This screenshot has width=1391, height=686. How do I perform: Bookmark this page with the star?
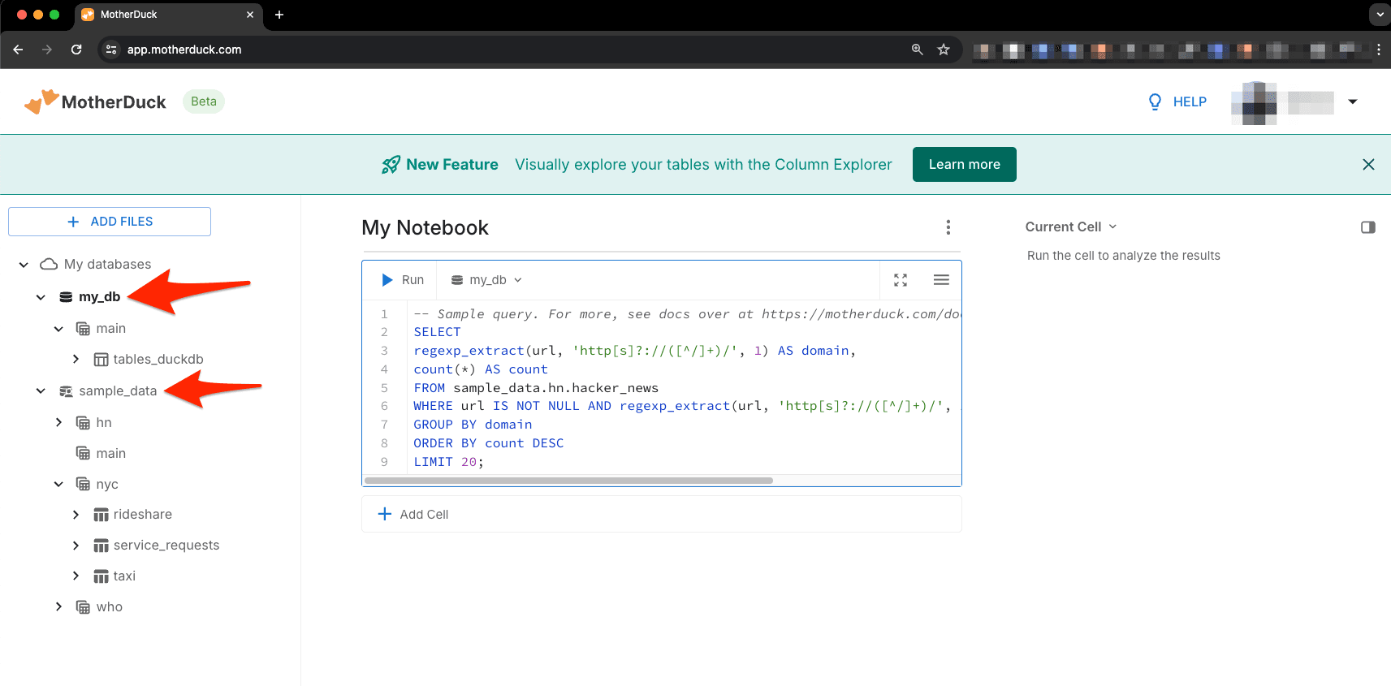click(x=944, y=50)
